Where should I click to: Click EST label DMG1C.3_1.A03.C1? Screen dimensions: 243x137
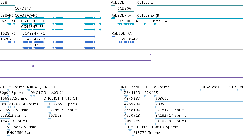pos(47,93)
